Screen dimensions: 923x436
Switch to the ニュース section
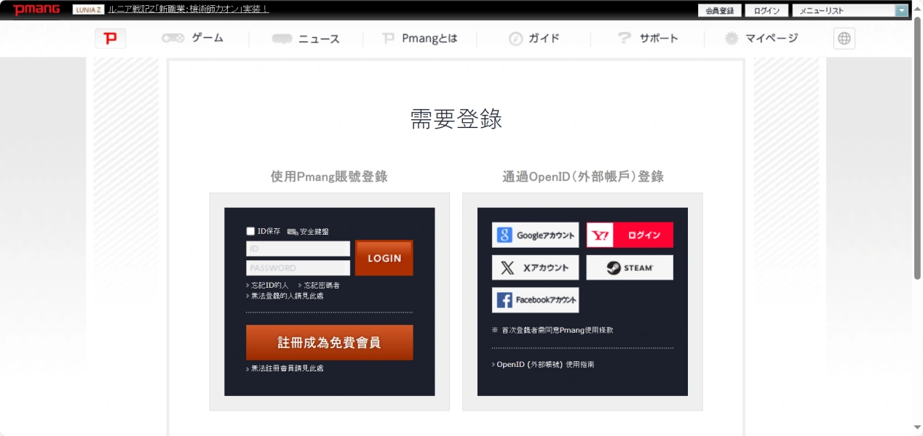pos(311,38)
